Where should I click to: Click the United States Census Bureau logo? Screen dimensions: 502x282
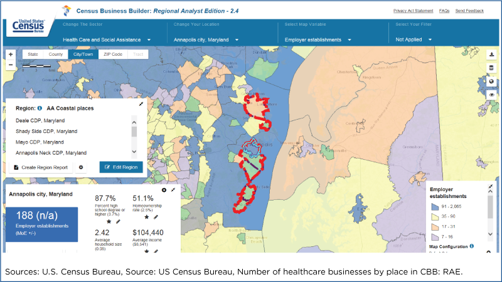tap(28, 26)
